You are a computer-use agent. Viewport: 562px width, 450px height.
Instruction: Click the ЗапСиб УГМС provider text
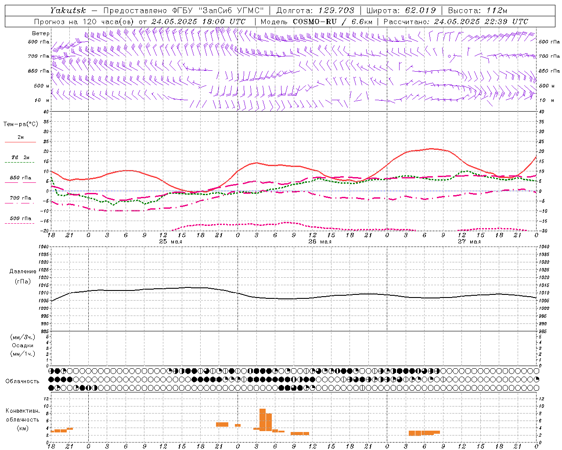tap(231, 10)
